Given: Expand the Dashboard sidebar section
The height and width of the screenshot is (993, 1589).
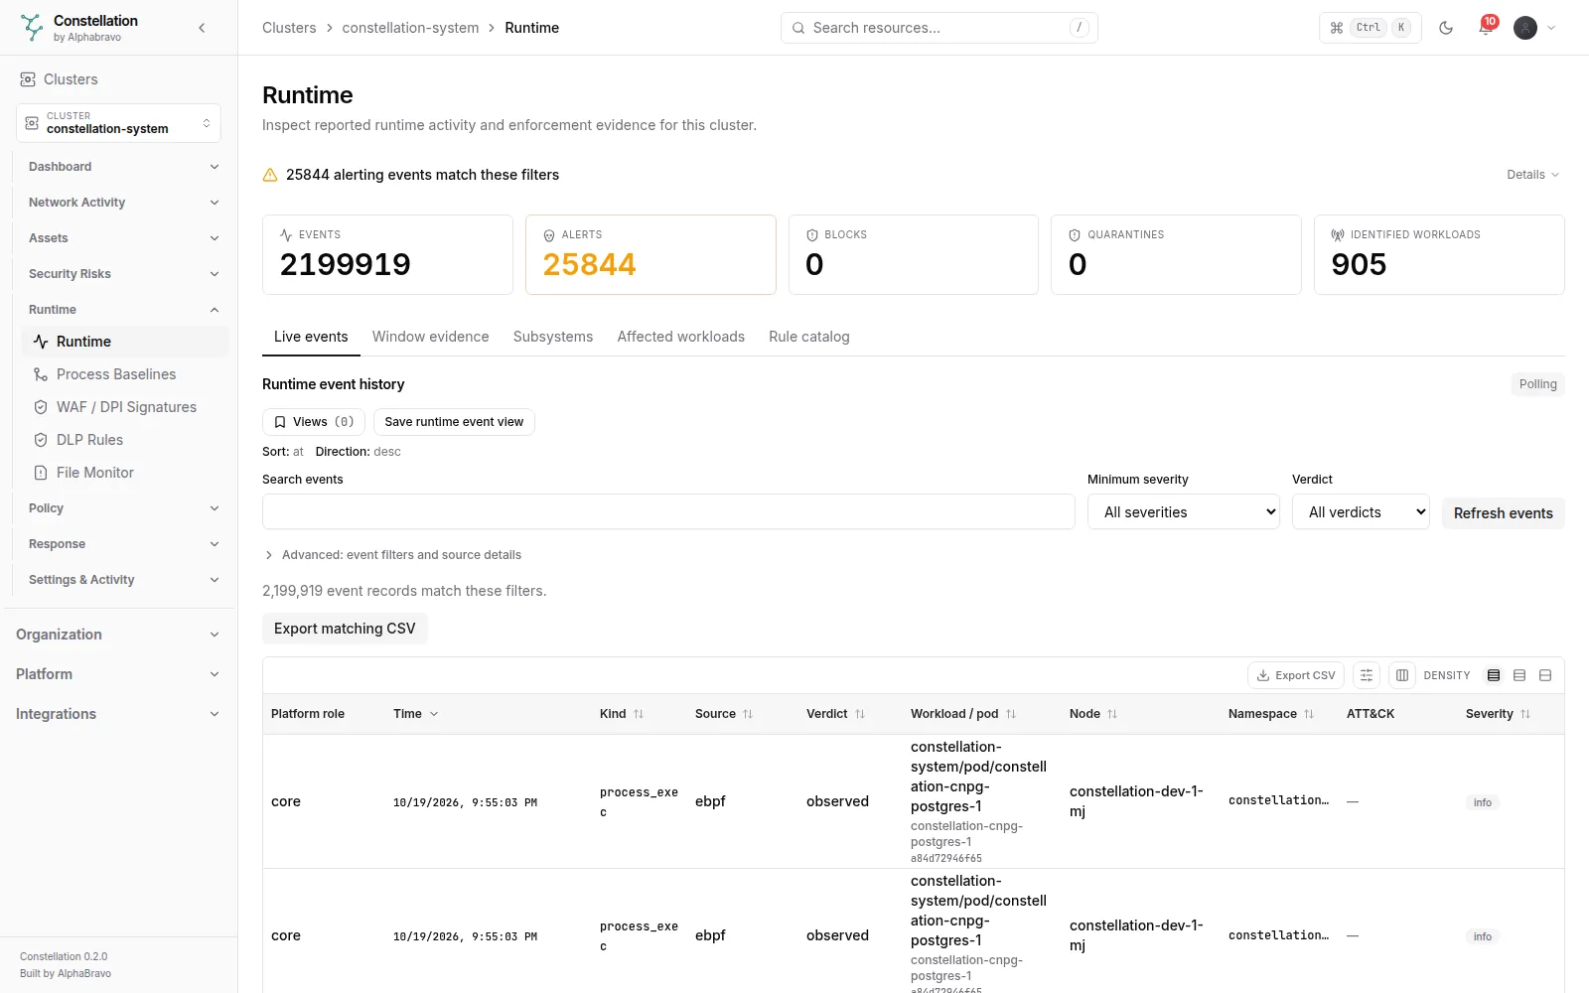Looking at the screenshot, I should 123,167.
